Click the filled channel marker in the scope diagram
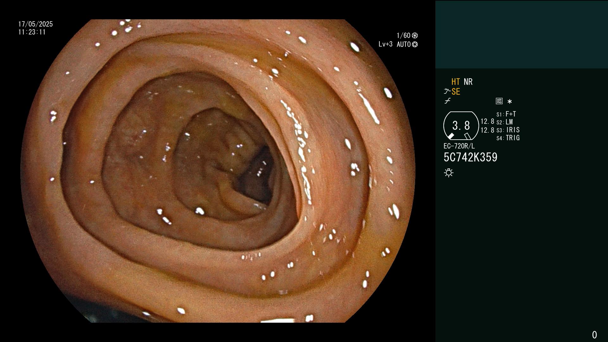This screenshot has width=608, height=342. point(451,136)
